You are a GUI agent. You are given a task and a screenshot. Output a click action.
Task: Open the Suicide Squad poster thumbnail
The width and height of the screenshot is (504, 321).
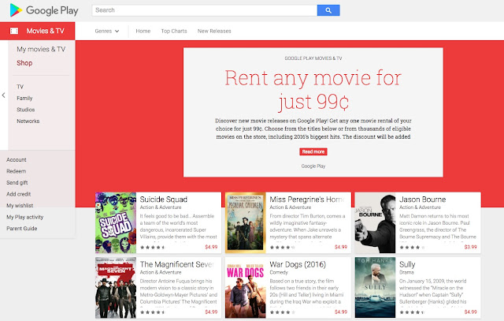click(x=116, y=222)
